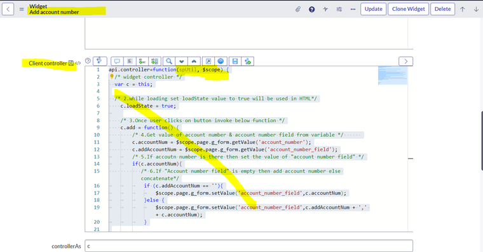Image resolution: width=483 pixels, height=252 pixels.
Task: Click line number 9 in gutter
Action: click(x=98, y=127)
